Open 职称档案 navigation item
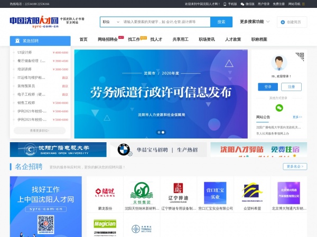This screenshot has height=237, width=317. [259, 39]
